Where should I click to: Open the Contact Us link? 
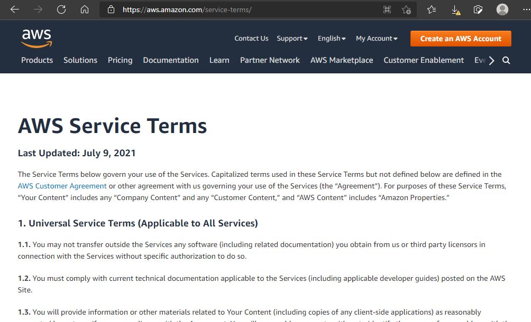coord(251,39)
